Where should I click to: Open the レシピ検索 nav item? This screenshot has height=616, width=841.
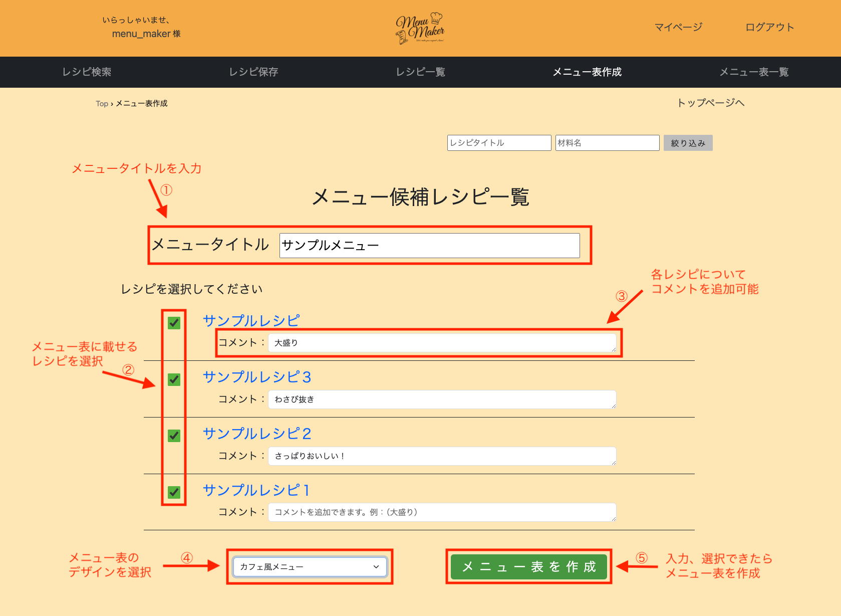tap(87, 72)
